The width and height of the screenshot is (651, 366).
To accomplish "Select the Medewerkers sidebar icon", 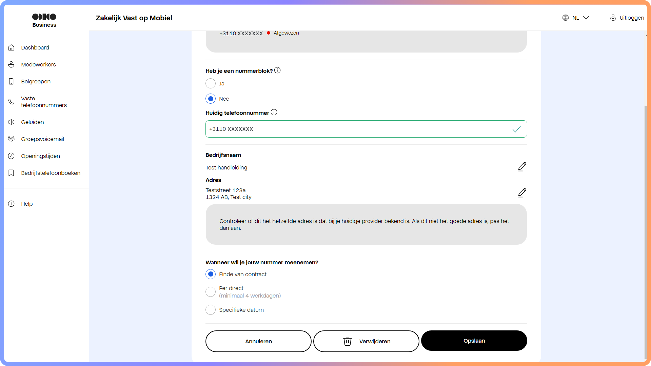I will pos(11,64).
